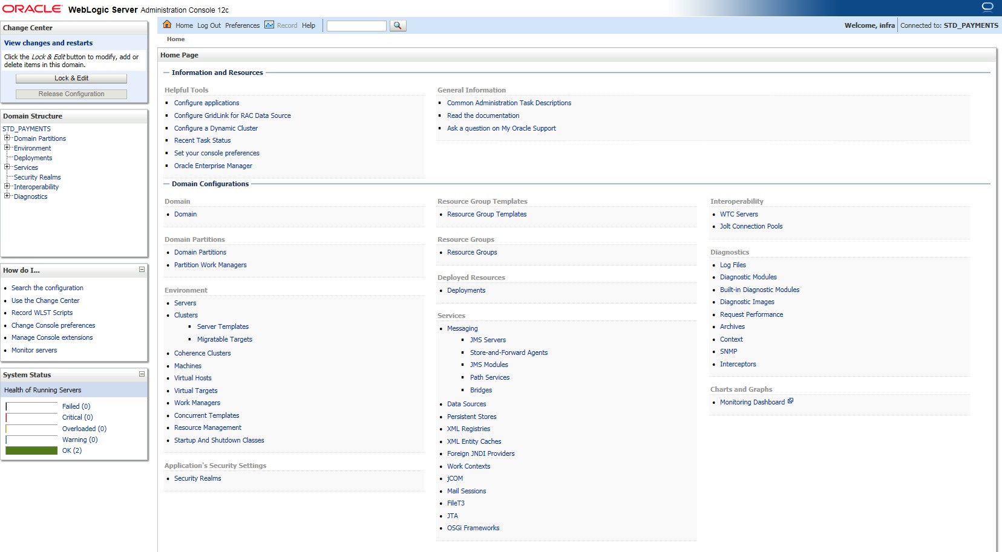The width and height of the screenshot is (1002, 552).
Task: Open Log Files link under Diagnostics
Action: coord(733,265)
